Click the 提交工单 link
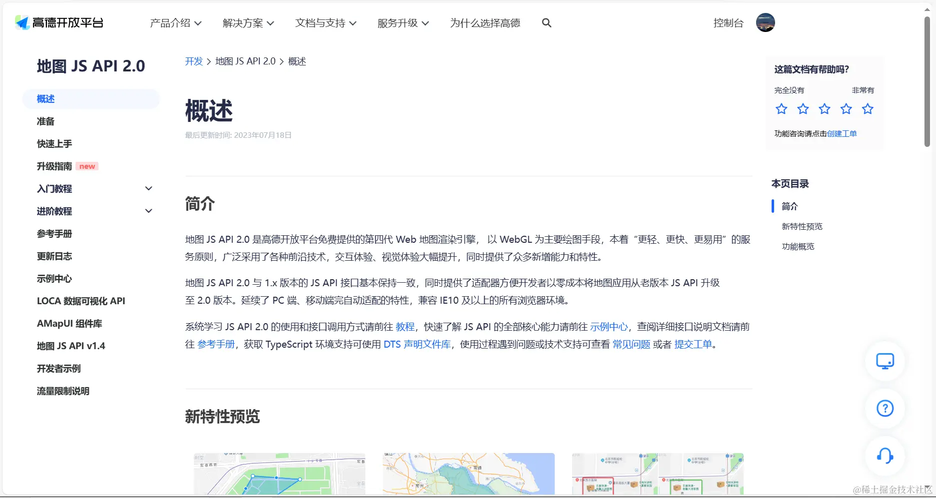 coord(693,344)
